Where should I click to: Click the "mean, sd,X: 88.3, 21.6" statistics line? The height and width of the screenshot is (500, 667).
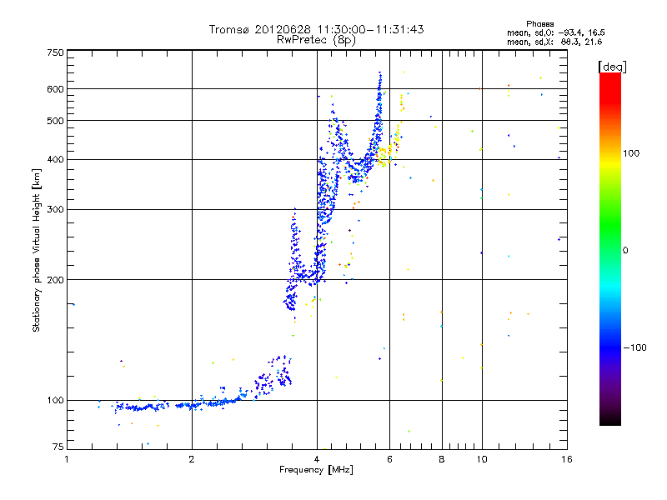(554, 42)
